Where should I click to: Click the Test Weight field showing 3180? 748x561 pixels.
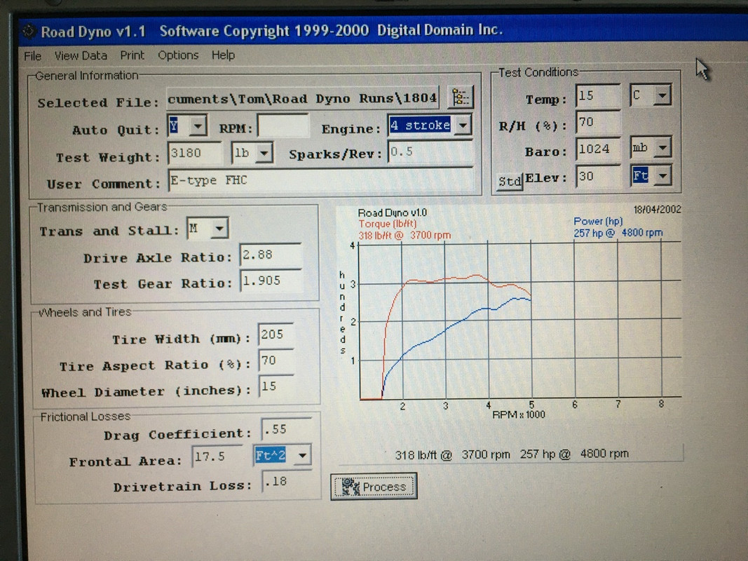(x=195, y=154)
